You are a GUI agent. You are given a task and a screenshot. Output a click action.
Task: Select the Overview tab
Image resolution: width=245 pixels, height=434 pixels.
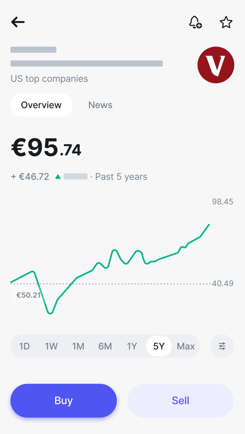click(41, 105)
